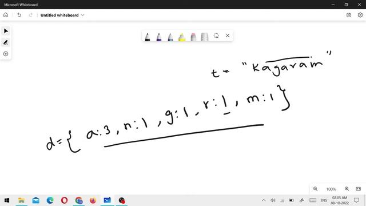Pick the black pen
The width and height of the screenshot is (366, 206).
tap(148, 37)
